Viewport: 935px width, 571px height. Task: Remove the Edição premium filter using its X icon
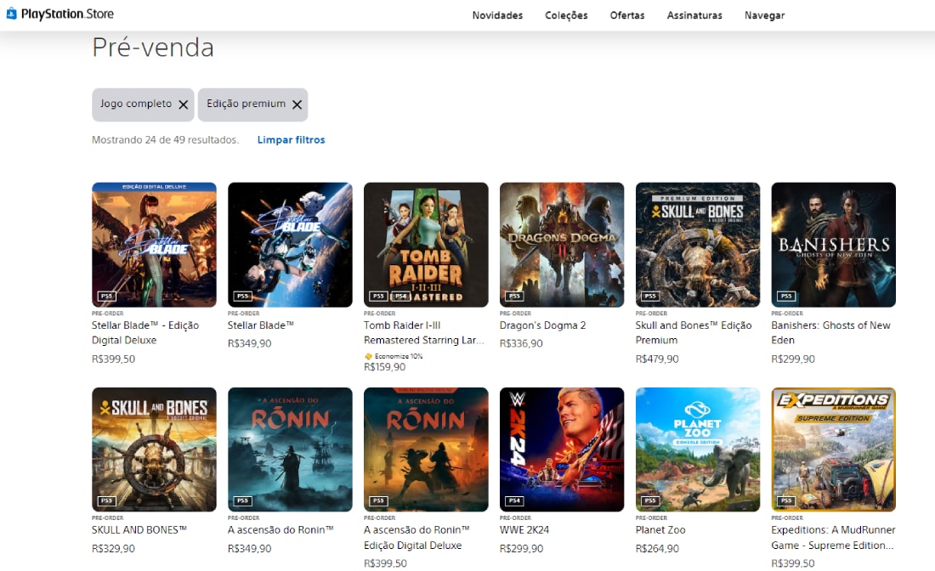(x=297, y=104)
